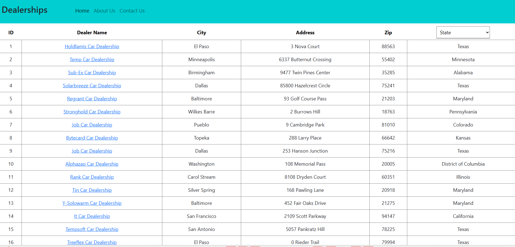The height and width of the screenshot is (247, 515).
Task: Open Tin Car Dealership in Silver Spring
Action: tap(92, 190)
